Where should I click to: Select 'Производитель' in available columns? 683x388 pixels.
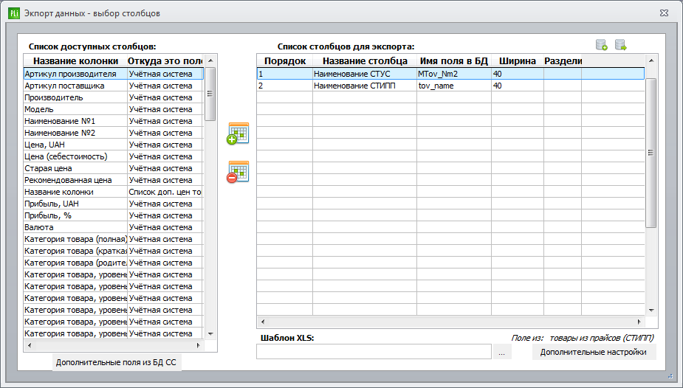click(113, 97)
